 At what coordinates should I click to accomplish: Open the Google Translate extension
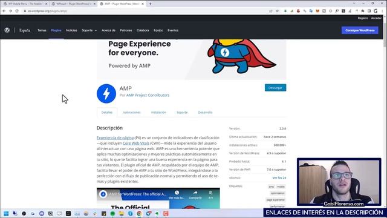point(311,11)
